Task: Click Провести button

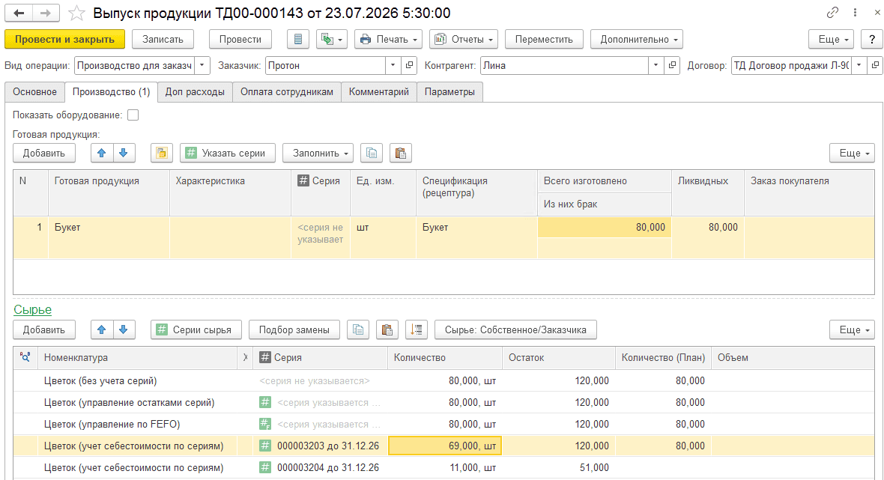Action: coord(240,40)
